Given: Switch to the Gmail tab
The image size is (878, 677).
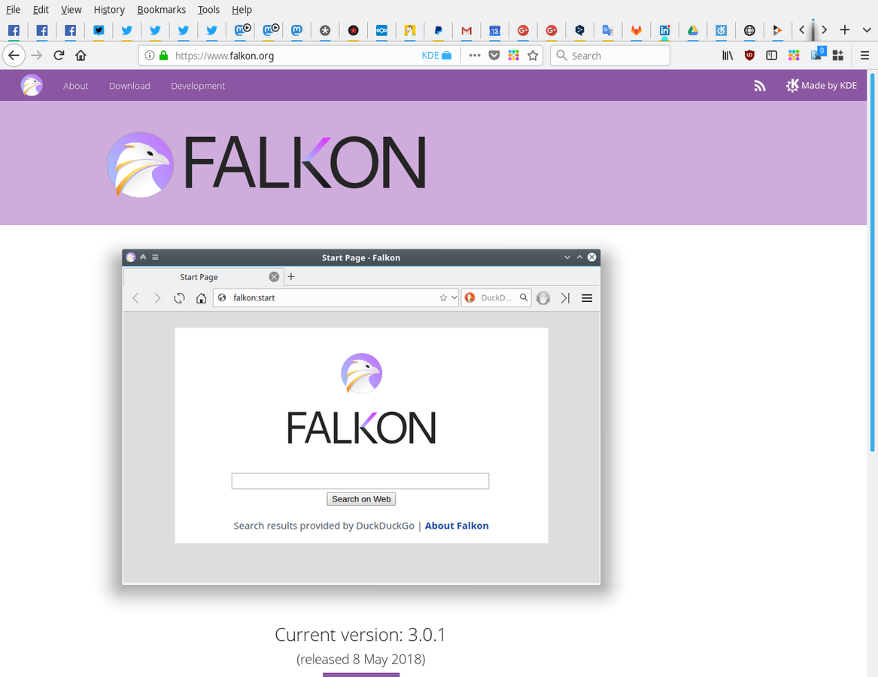Looking at the screenshot, I should [466, 30].
